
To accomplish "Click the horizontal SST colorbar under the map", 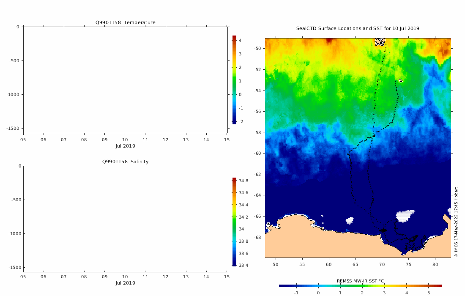I will pyautogui.click(x=360, y=286).
